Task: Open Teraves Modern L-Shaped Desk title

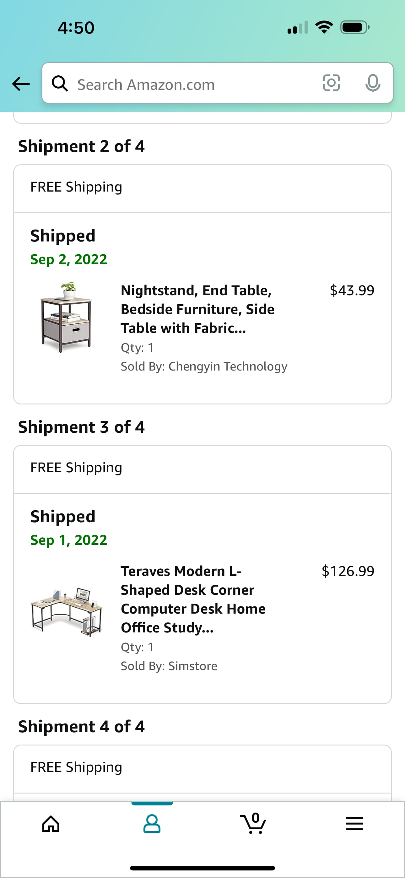Action: point(193,599)
